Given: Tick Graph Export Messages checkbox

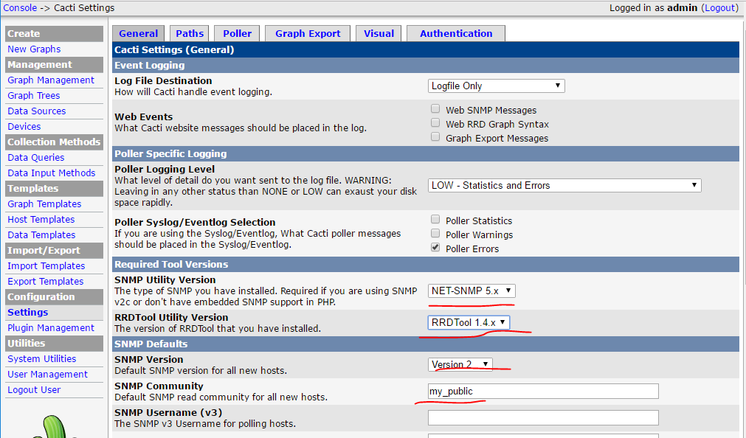Looking at the screenshot, I should (435, 137).
